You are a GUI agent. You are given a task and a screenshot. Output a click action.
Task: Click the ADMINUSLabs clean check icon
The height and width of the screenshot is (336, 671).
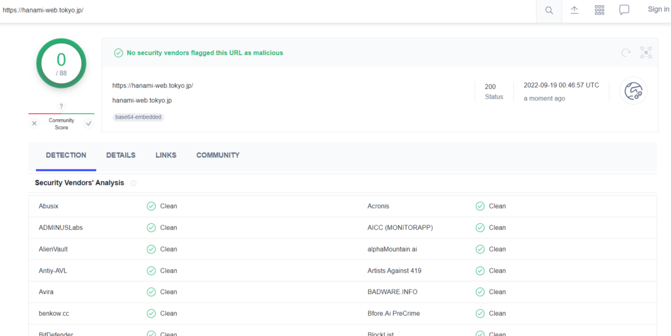click(151, 227)
